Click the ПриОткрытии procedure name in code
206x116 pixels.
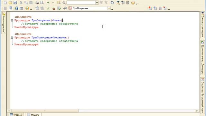[x=41, y=20]
